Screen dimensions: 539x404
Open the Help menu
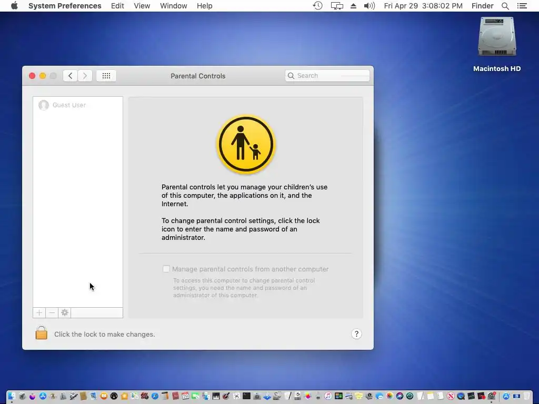click(205, 6)
